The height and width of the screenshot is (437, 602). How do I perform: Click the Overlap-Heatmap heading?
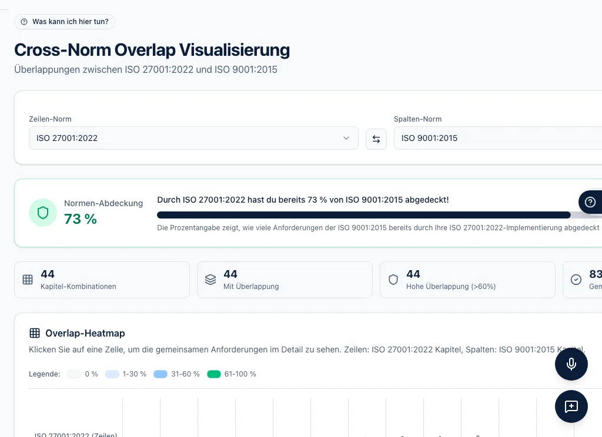click(85, 333)
